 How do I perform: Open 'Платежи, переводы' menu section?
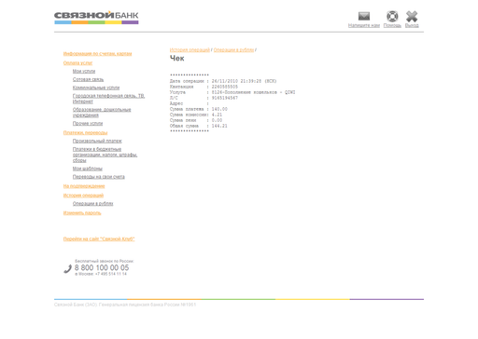85,133
